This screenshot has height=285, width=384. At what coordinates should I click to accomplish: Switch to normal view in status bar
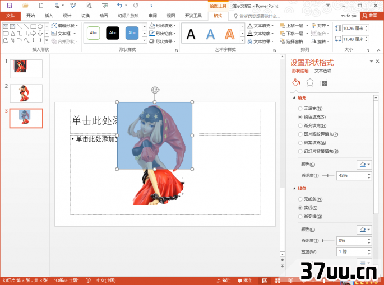coord(265,281)
